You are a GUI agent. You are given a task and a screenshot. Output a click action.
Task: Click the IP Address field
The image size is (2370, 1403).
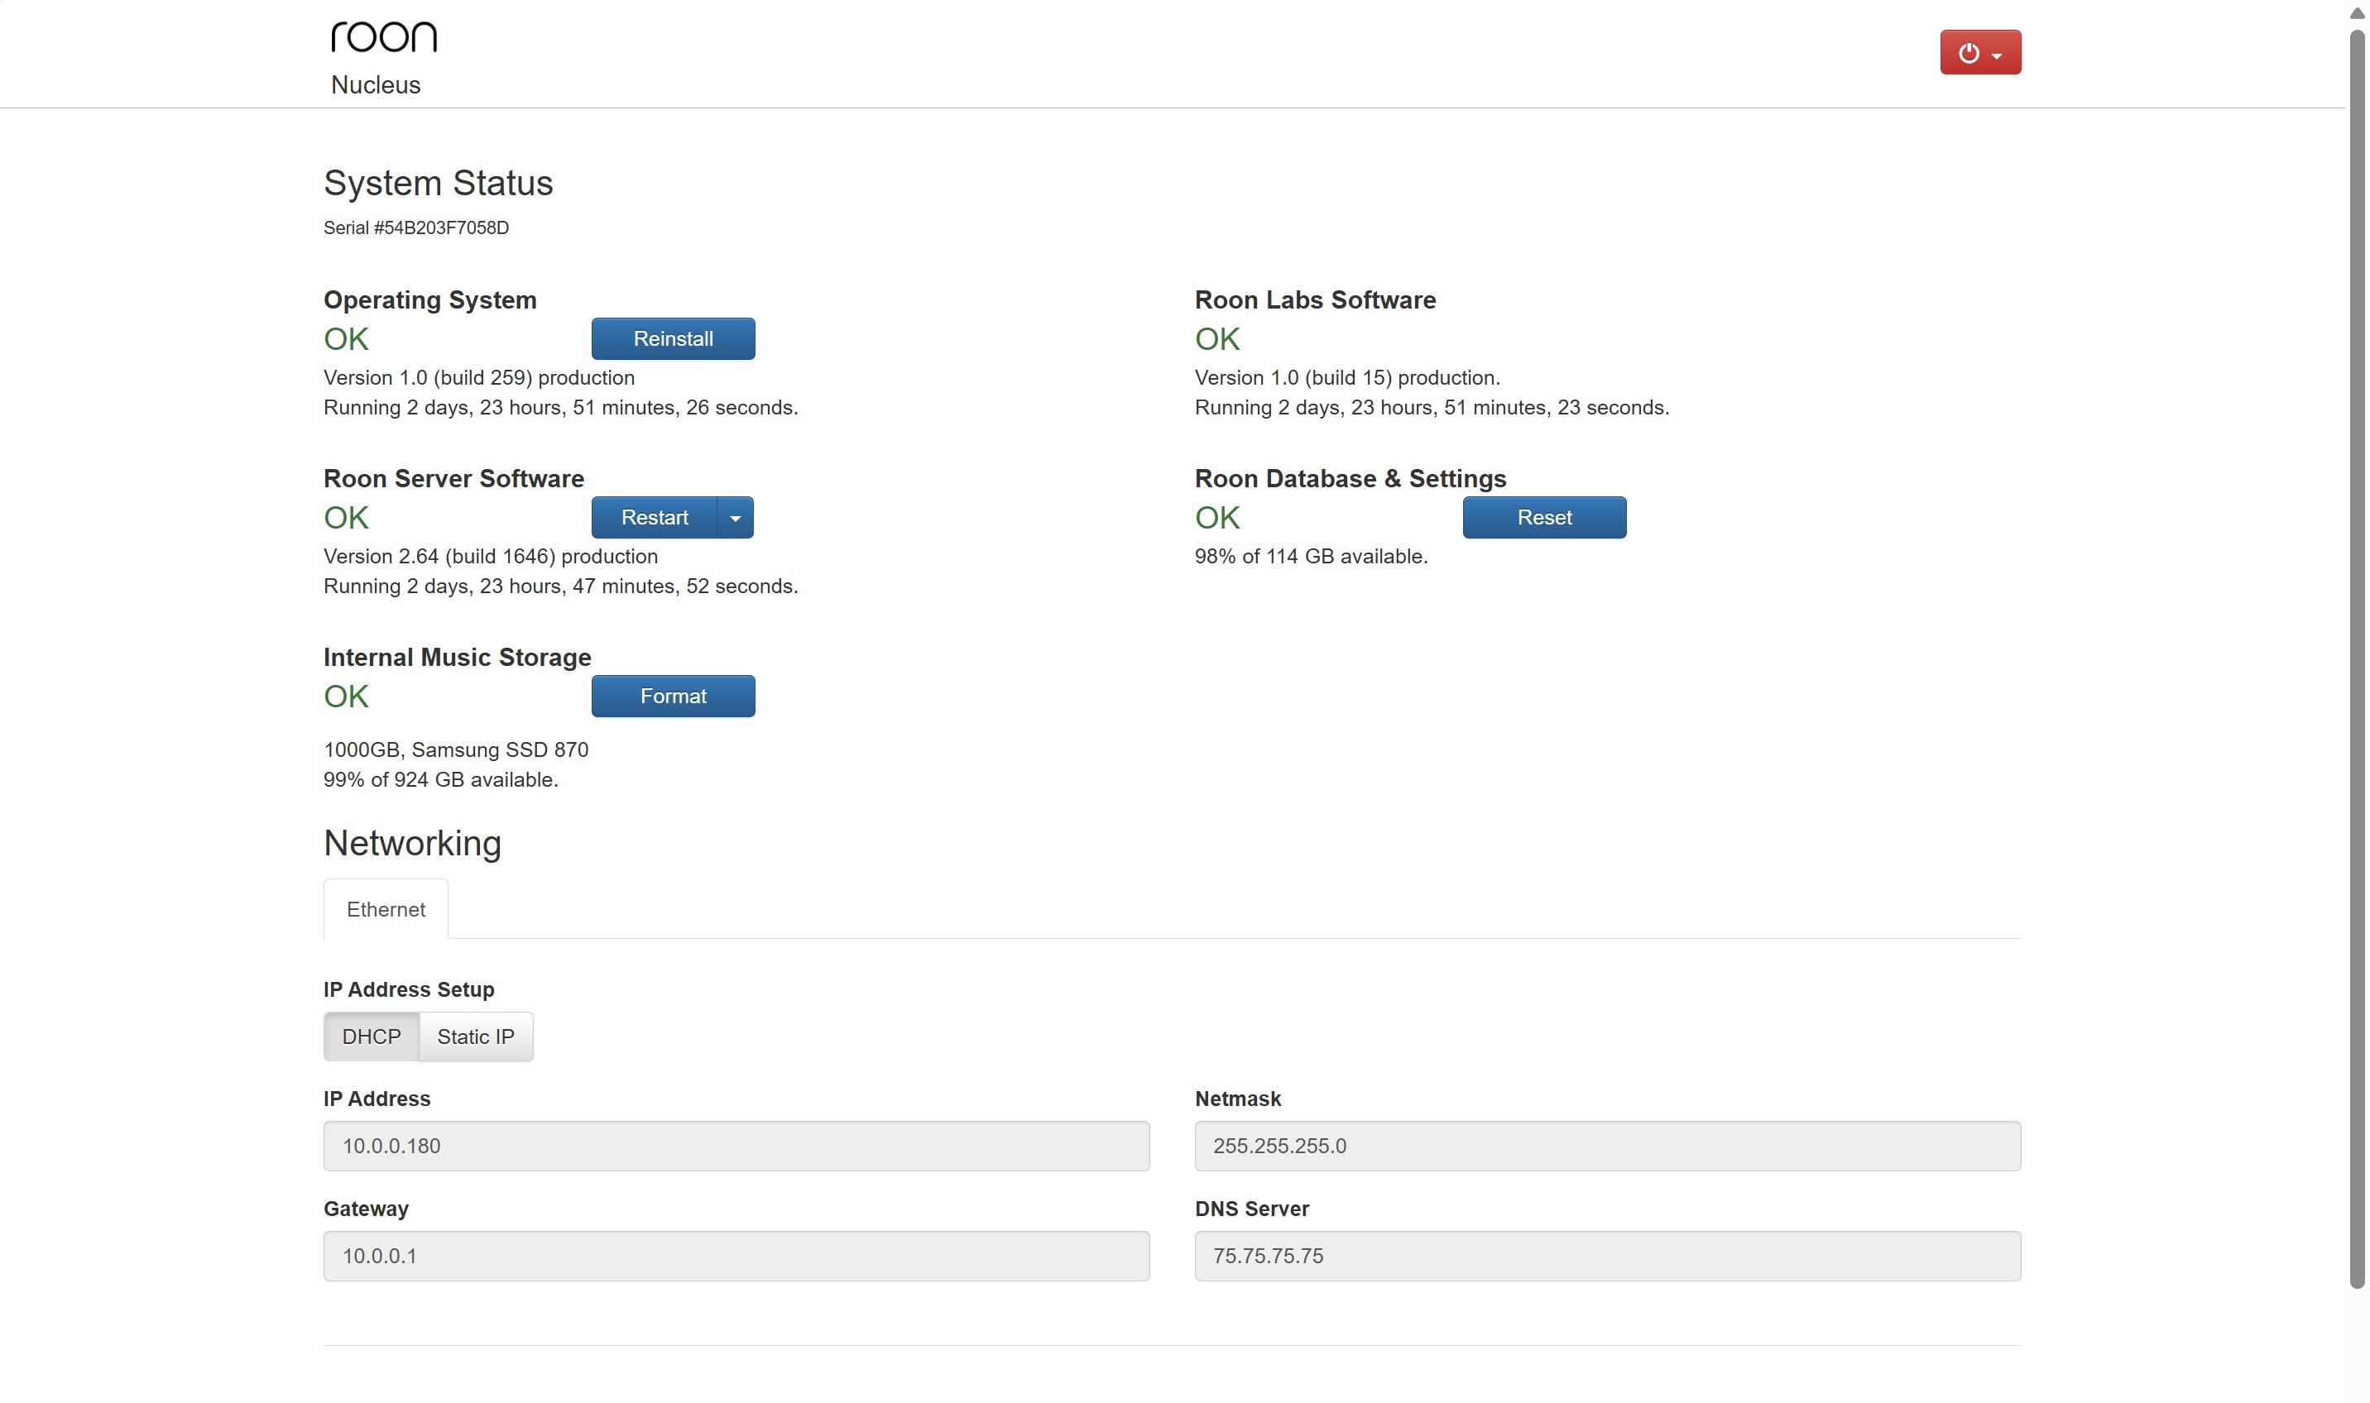tap(736, 1146)
